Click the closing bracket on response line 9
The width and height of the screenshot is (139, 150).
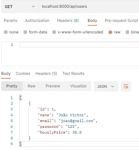(x=20, y=144)
